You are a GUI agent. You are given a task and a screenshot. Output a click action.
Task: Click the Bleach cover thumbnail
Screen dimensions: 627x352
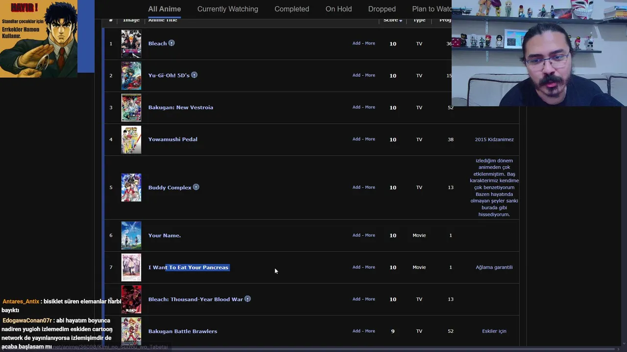pos(131,44)
